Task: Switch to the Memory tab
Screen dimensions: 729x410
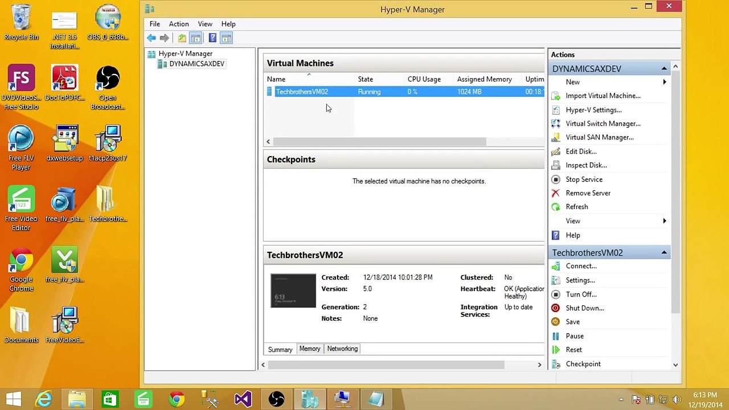Action: (x=310, y=348)
